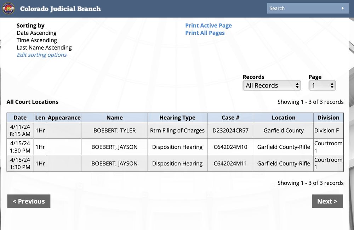Click BOEBERT, JAYSON in C642024M10 row

114,147
